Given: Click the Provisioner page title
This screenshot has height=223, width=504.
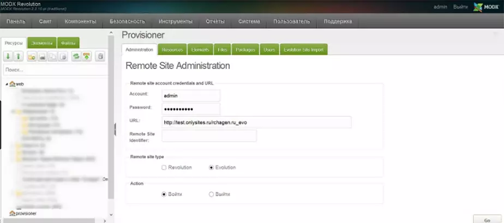Looking at the screenshot, I should (x=143, y=35).
